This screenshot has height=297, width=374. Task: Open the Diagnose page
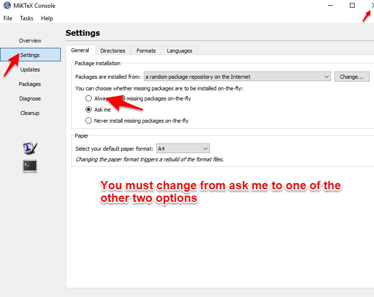click(x=30, y=99)
